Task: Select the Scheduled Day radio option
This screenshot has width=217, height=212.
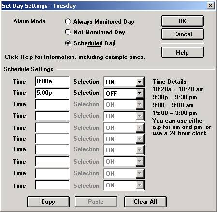Action: click(68, 43)
